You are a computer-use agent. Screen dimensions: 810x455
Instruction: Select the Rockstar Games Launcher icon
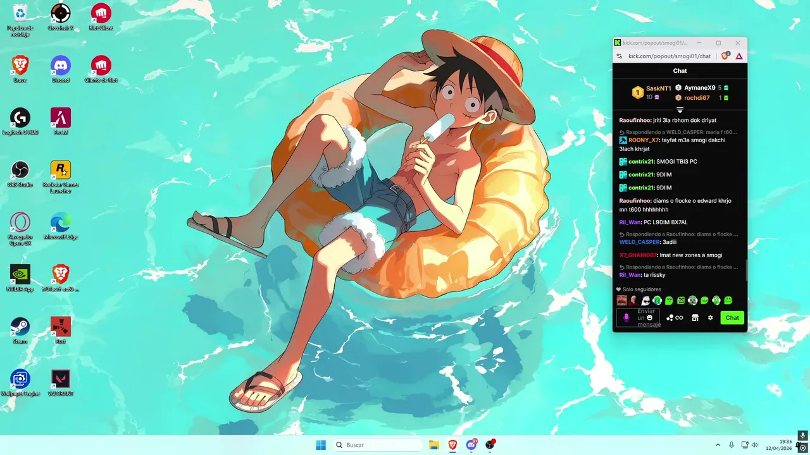point(60,176)
